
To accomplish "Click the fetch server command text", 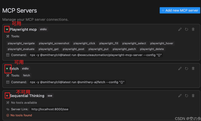I will click(77, 82).
